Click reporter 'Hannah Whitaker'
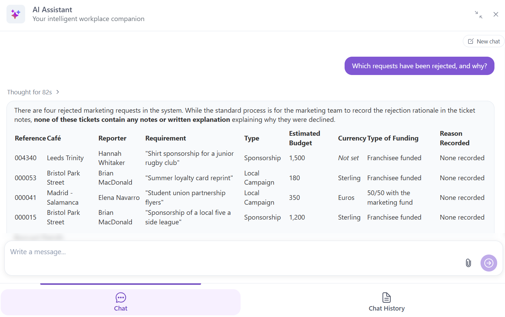 [x=112, y=158]
